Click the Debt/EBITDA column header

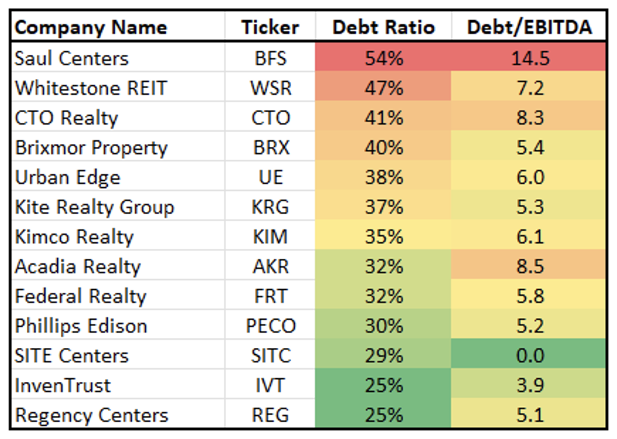[530, 28]
